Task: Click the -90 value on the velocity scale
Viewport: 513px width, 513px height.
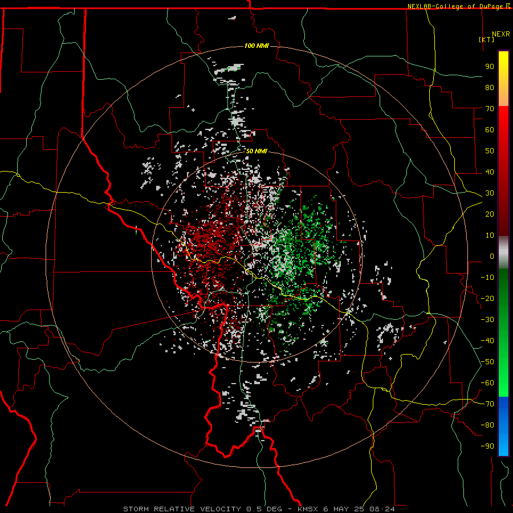Action: pos(487,446)
